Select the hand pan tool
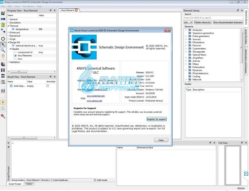Image resolution: width=249 pixels, height=191 pixels. tap(3, 56)
